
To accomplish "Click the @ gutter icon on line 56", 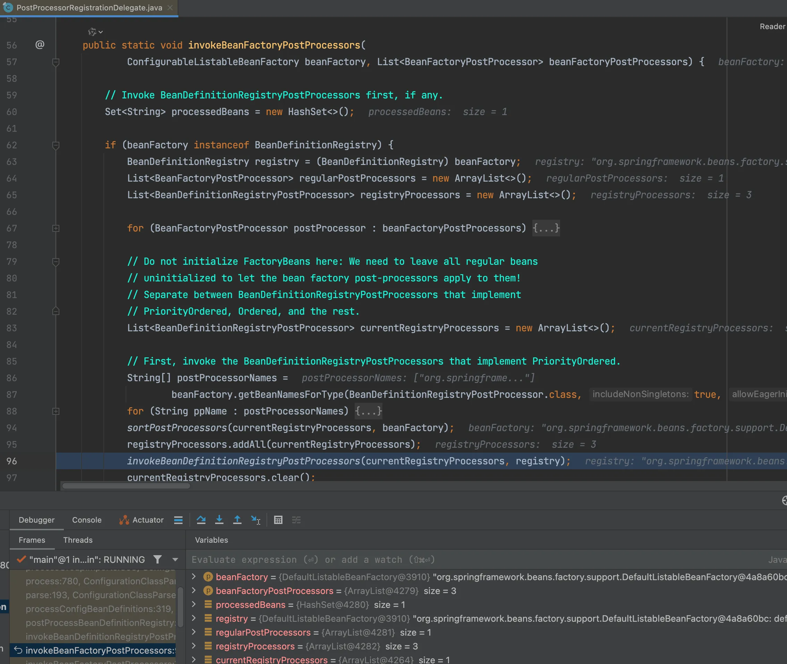I will (x=40, y=45).
